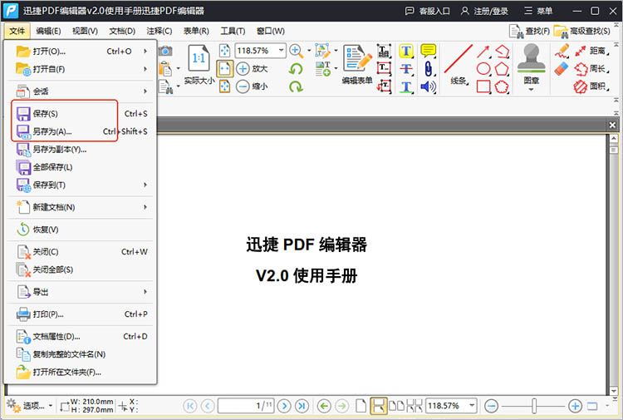Select the eraser tool
The width and height of the screenshot is (623, 420).
pos(562,68)
